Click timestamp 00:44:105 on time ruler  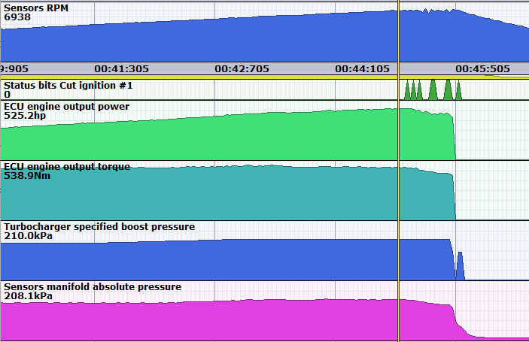coord(363,69)
